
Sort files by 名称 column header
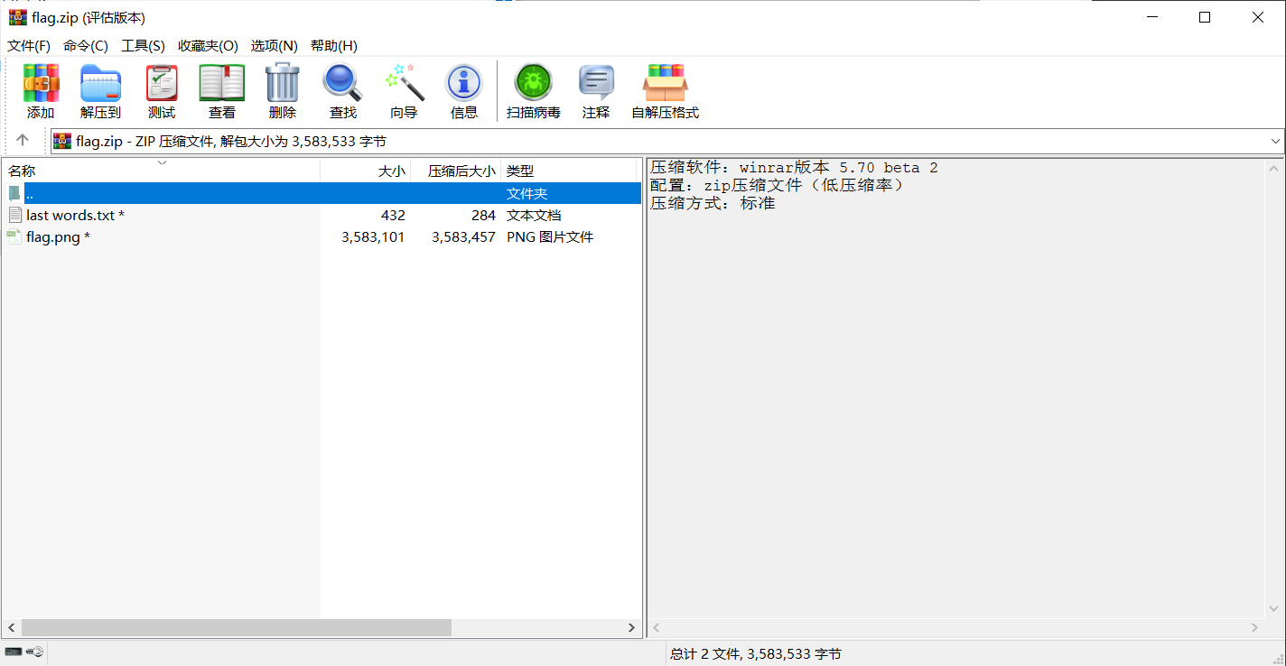click(x=23, y=171)
